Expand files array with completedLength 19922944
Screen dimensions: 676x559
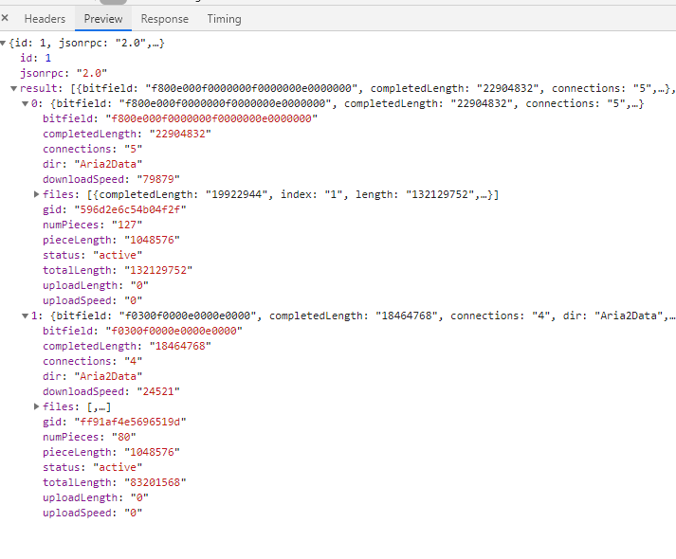[x=37, y=194]
